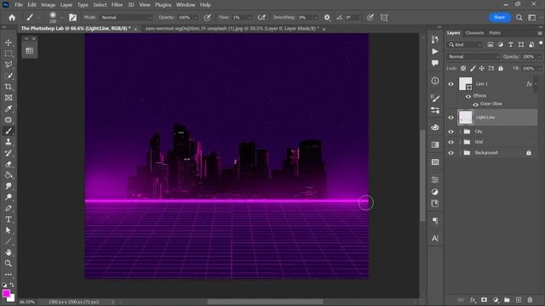Open the Flow value dropdown
This screenshot has height=306, width=545.
pos(250,17)
